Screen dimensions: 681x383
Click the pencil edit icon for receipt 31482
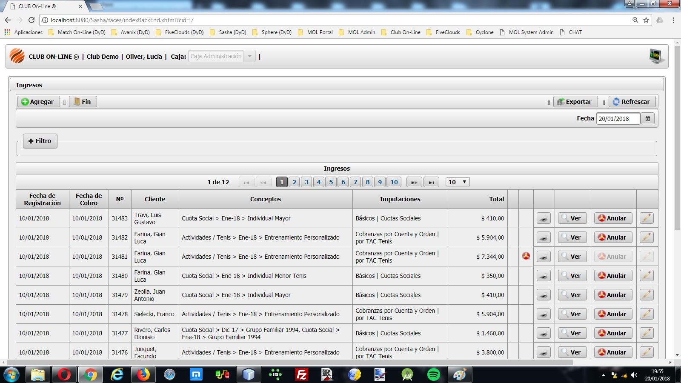(646, 237)
